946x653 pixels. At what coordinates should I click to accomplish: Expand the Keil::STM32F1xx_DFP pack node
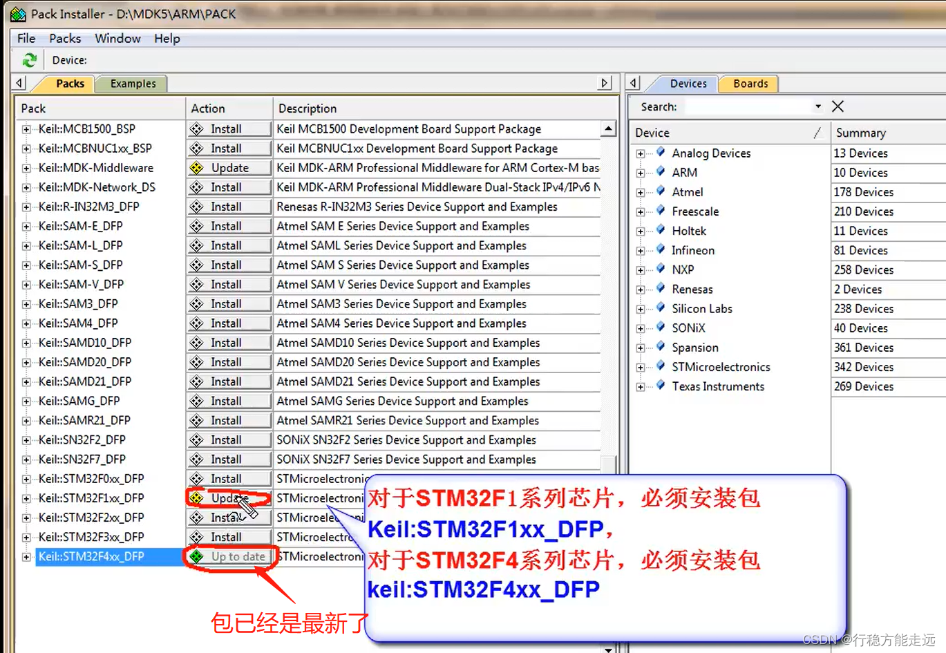[x=26, y=498]
